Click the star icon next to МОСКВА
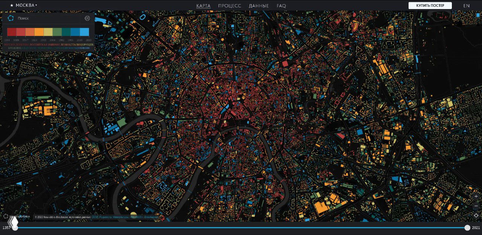Screen dimensions: 482x235 [12, 5]
